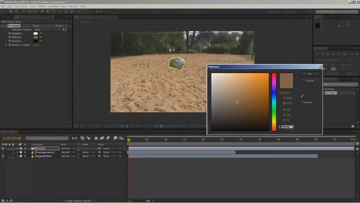This screenshot has height=203, width=360.
Task: Open the Layer menu
Action: pyautogui.click(x=33, y=6)
